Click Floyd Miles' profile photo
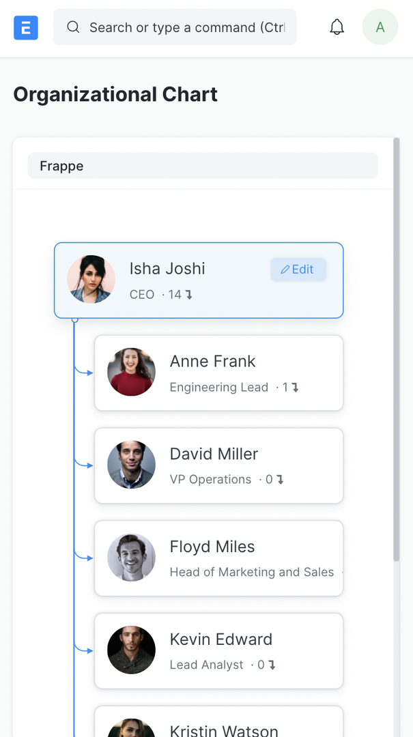The width and height of the screenshot is (413, 737). (131, 558)
